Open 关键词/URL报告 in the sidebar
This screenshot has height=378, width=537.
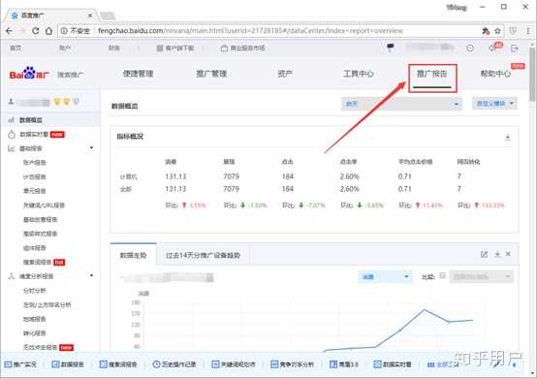pos(44,205)
